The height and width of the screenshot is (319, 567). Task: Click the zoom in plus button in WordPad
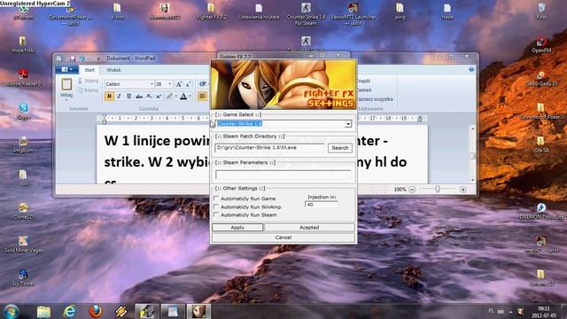click(462, 189)
